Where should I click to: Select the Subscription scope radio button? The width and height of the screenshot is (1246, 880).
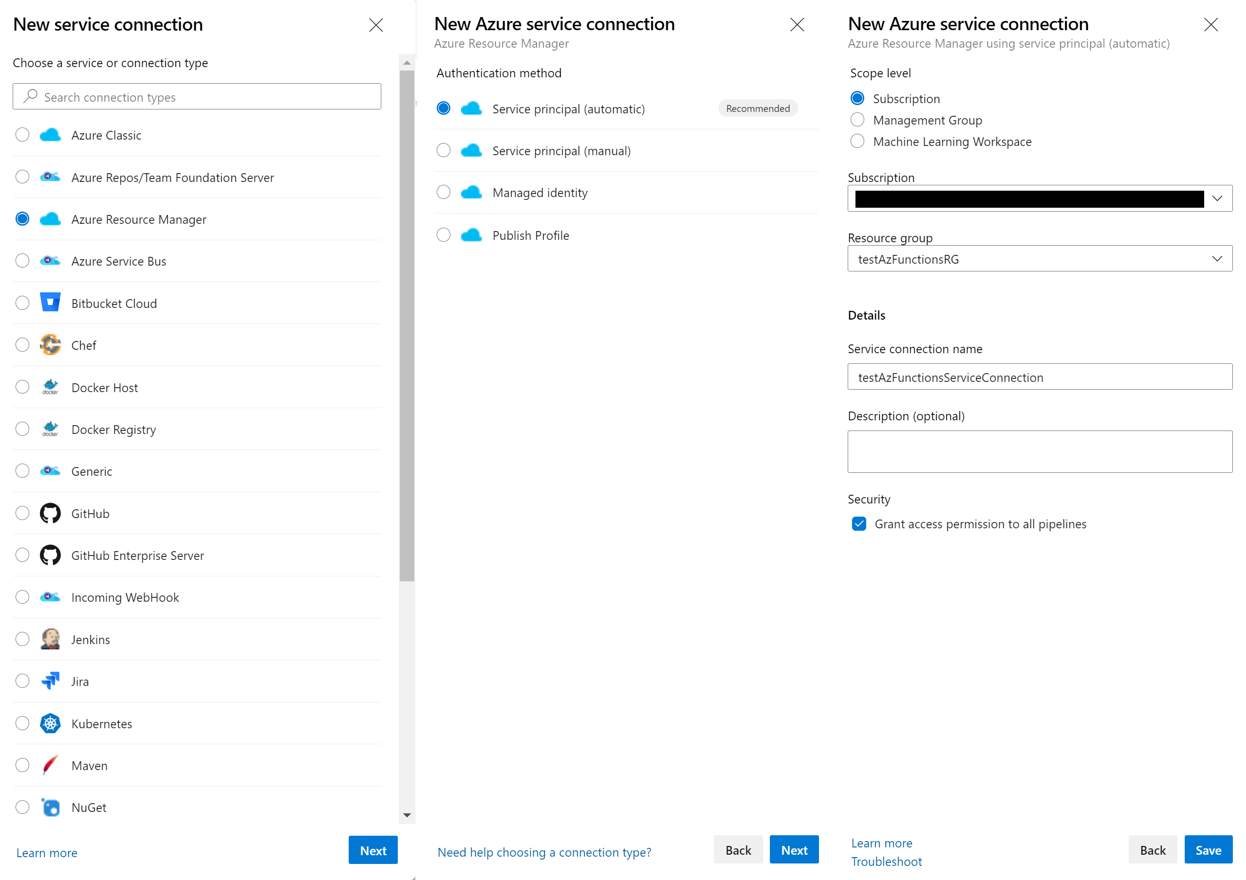[857, 98]
